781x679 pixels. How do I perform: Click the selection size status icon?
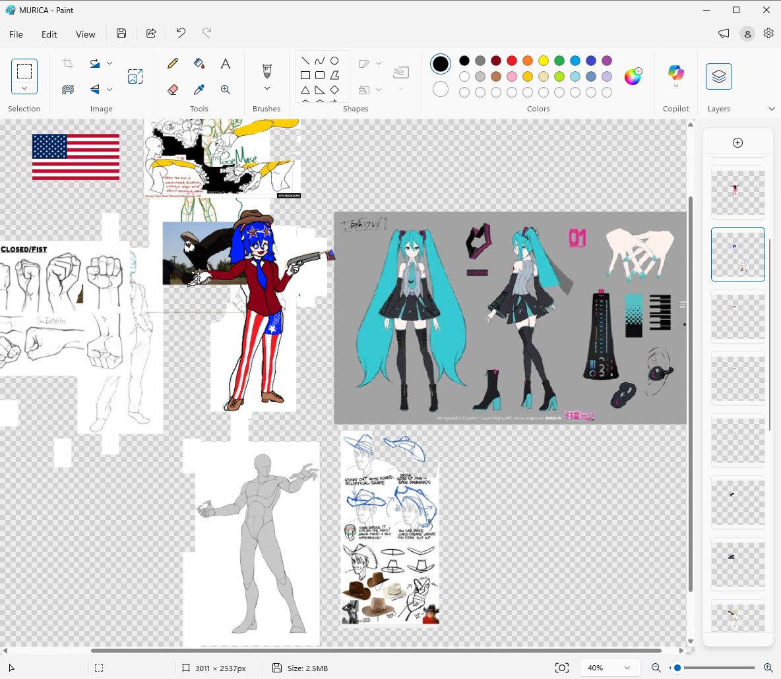coord(99,668)
